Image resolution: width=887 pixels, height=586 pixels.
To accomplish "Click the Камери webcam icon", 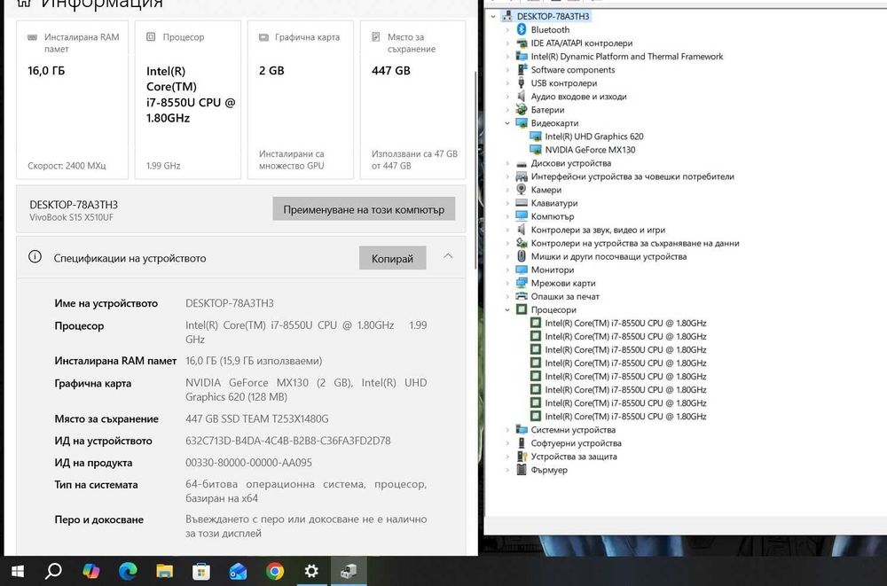I will pyautogui.click(x=521, y=190).
